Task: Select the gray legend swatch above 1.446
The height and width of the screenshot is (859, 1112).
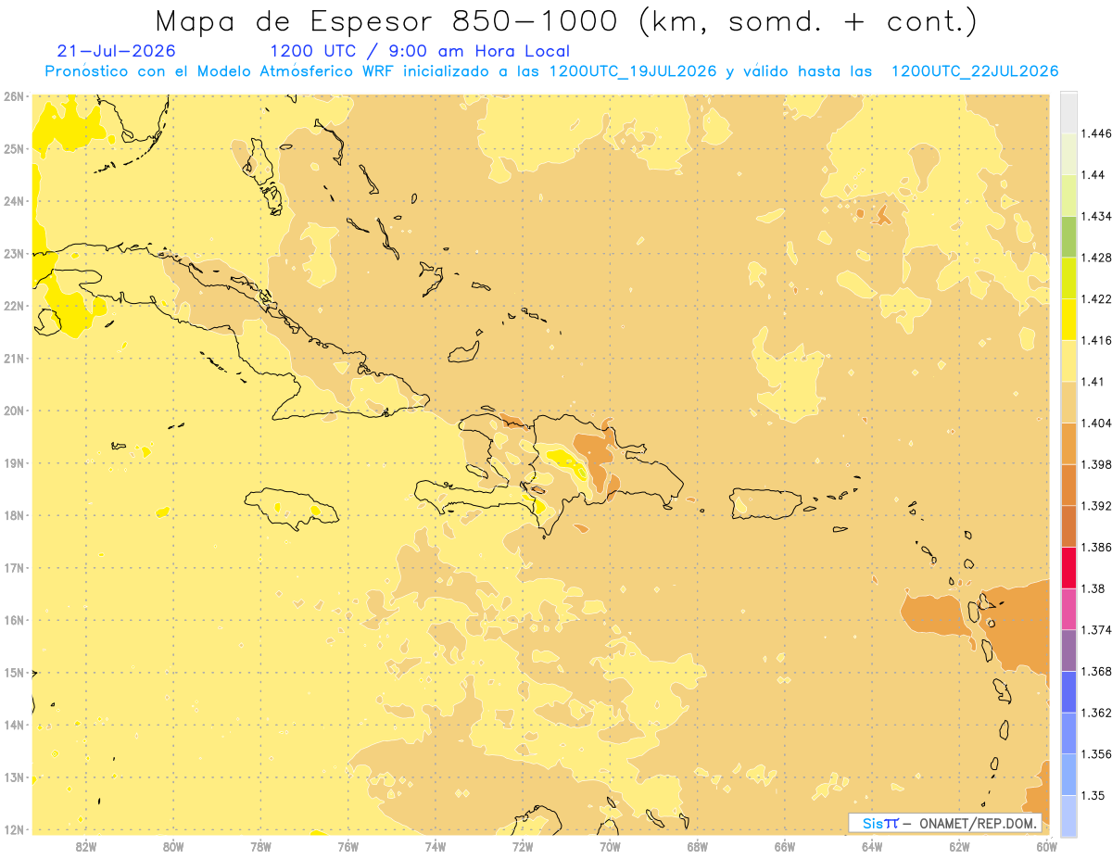Action: click(x=1068, y=112)
